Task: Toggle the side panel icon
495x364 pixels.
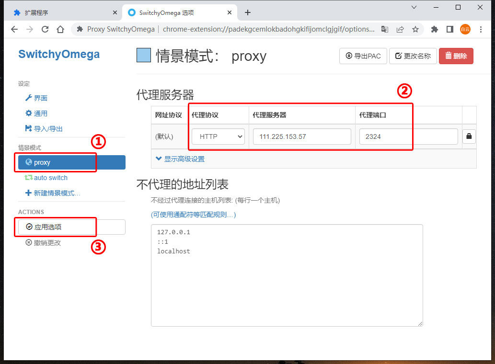Action: 450,29
